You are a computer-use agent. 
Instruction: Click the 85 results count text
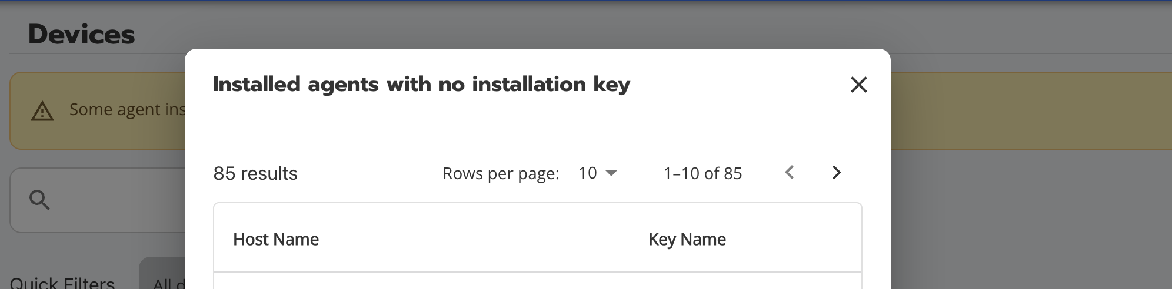(x=255, y=173)
